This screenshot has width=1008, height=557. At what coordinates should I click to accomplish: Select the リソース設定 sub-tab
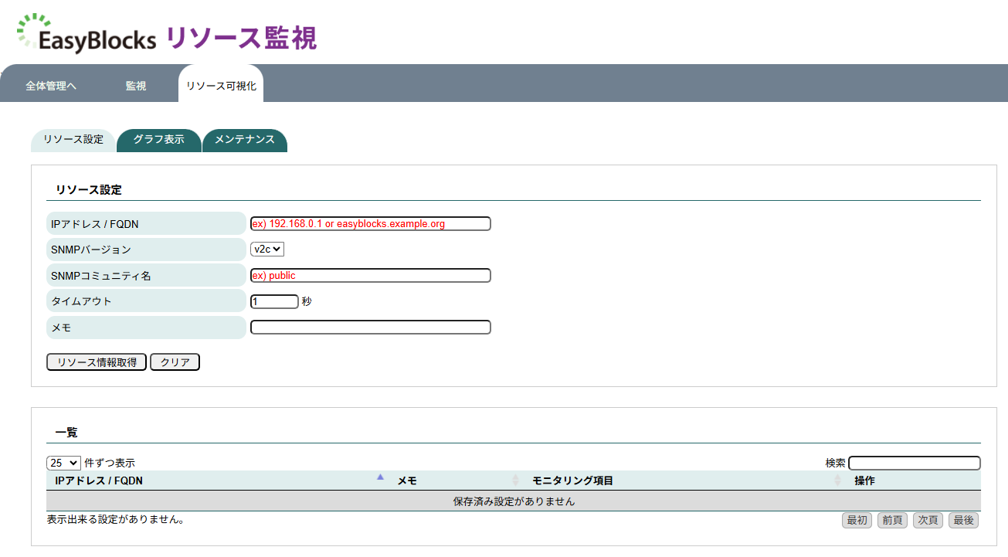tap(73, 140)
